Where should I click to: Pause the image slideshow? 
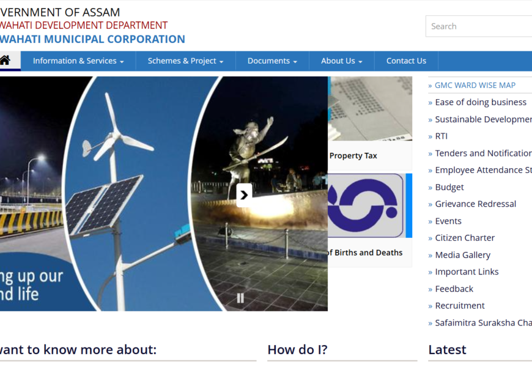[240, 298]
